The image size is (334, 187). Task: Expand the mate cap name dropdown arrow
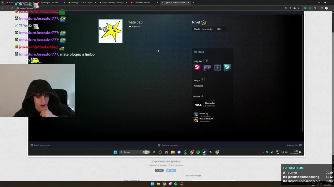pos(144,23)
